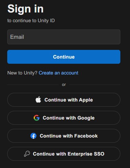Image resolution: width=130 pixels, height=168 pixels.
Task: Click the 'or' divider label
Action: (x=64, y=85)
